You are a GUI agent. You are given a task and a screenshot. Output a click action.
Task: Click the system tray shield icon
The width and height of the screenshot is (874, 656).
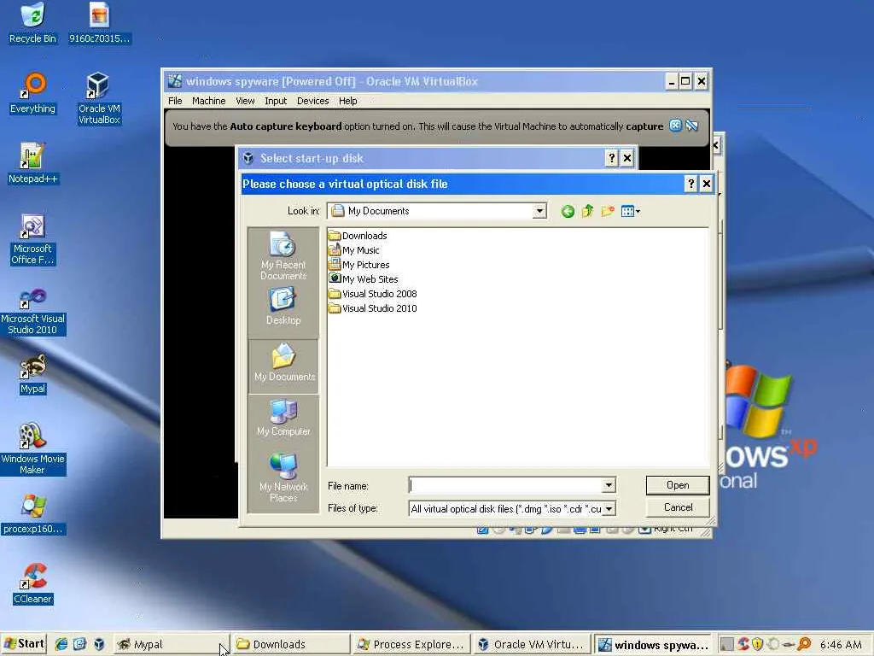(758, 644)
